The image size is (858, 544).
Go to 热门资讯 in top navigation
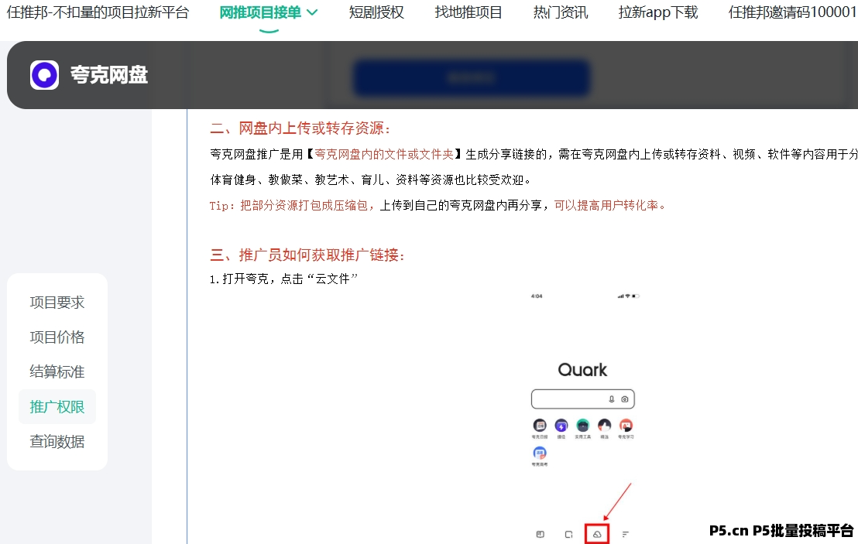pyautogui.click(x=561, y=12)
